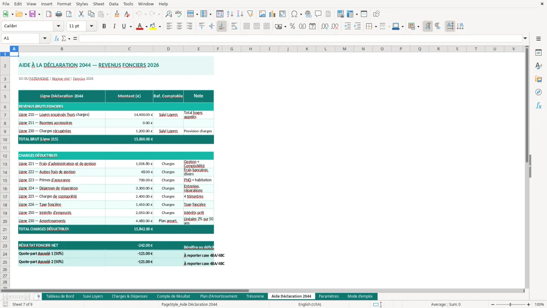Apply the red font color
This screenshot has width=547, height=308.
[x=139, y=26]
